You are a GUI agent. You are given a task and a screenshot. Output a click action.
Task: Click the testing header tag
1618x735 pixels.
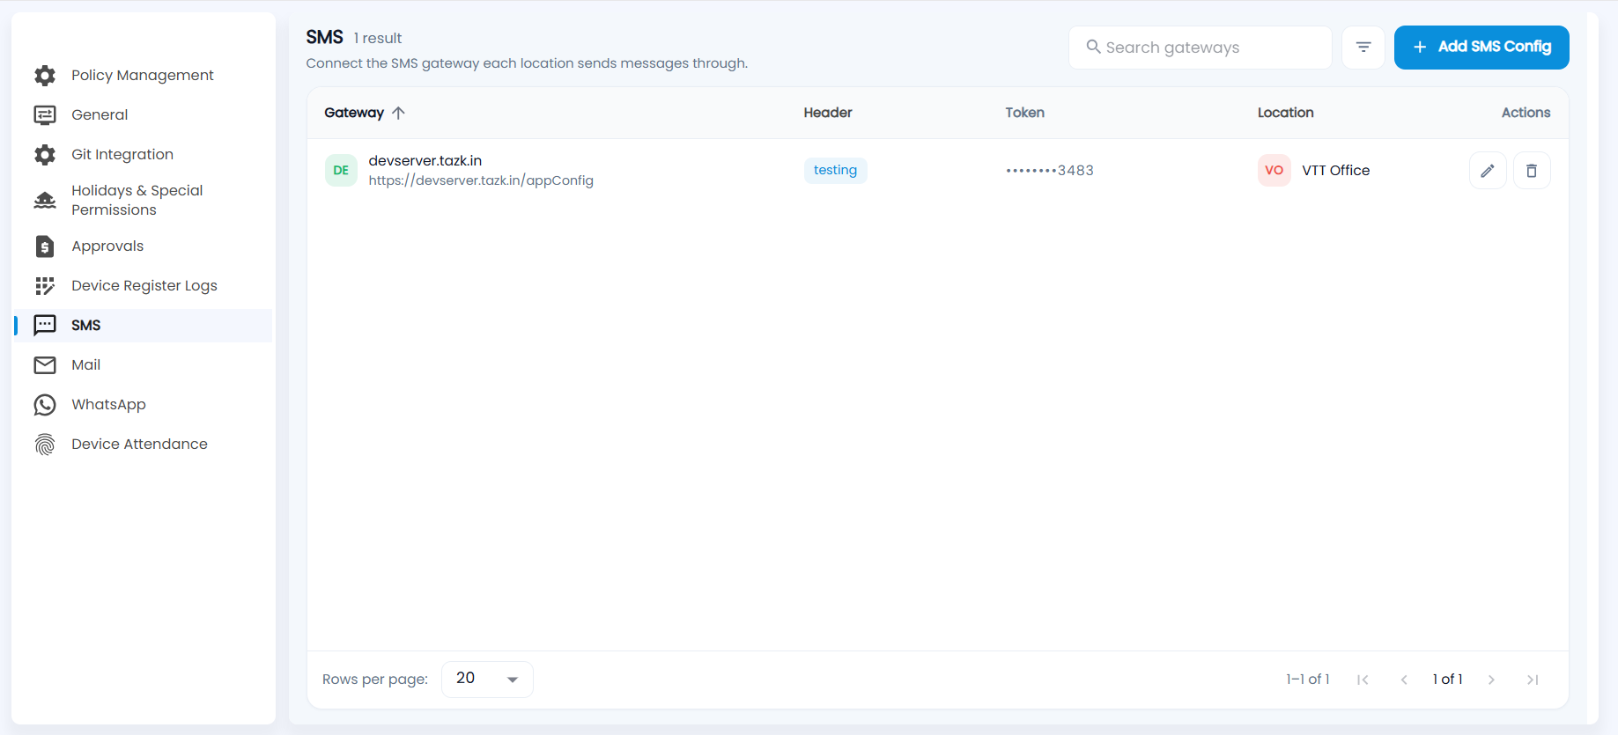point(836,171)
